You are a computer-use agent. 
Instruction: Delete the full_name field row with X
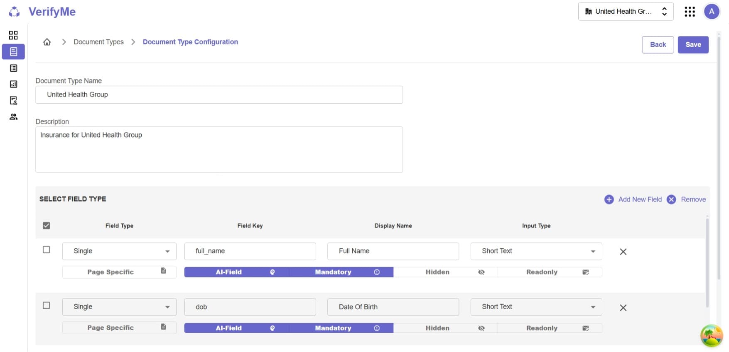pyautogui.click(x=623, y=252)
